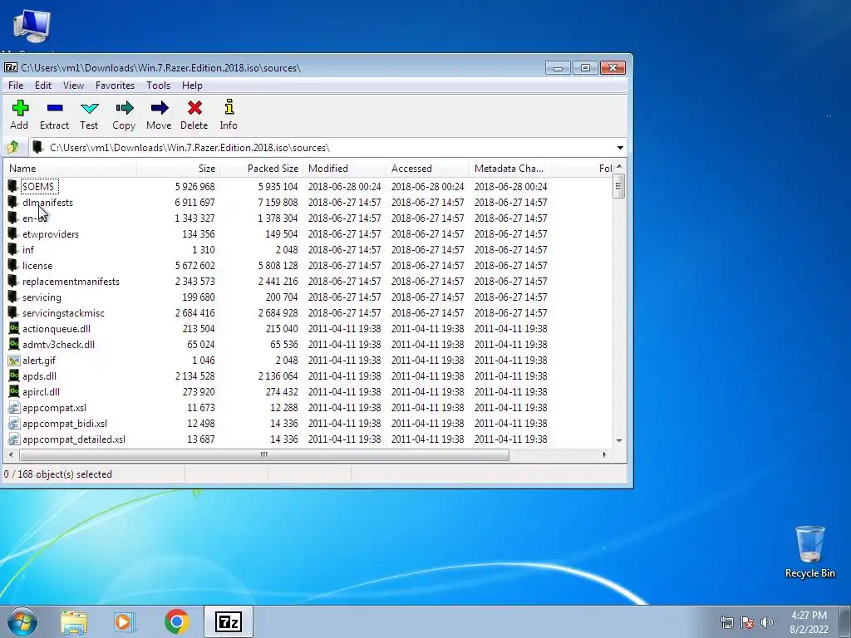Sort by the Accessed column header
The width and height of the screenshot is (851, 638).
point(428,168)
